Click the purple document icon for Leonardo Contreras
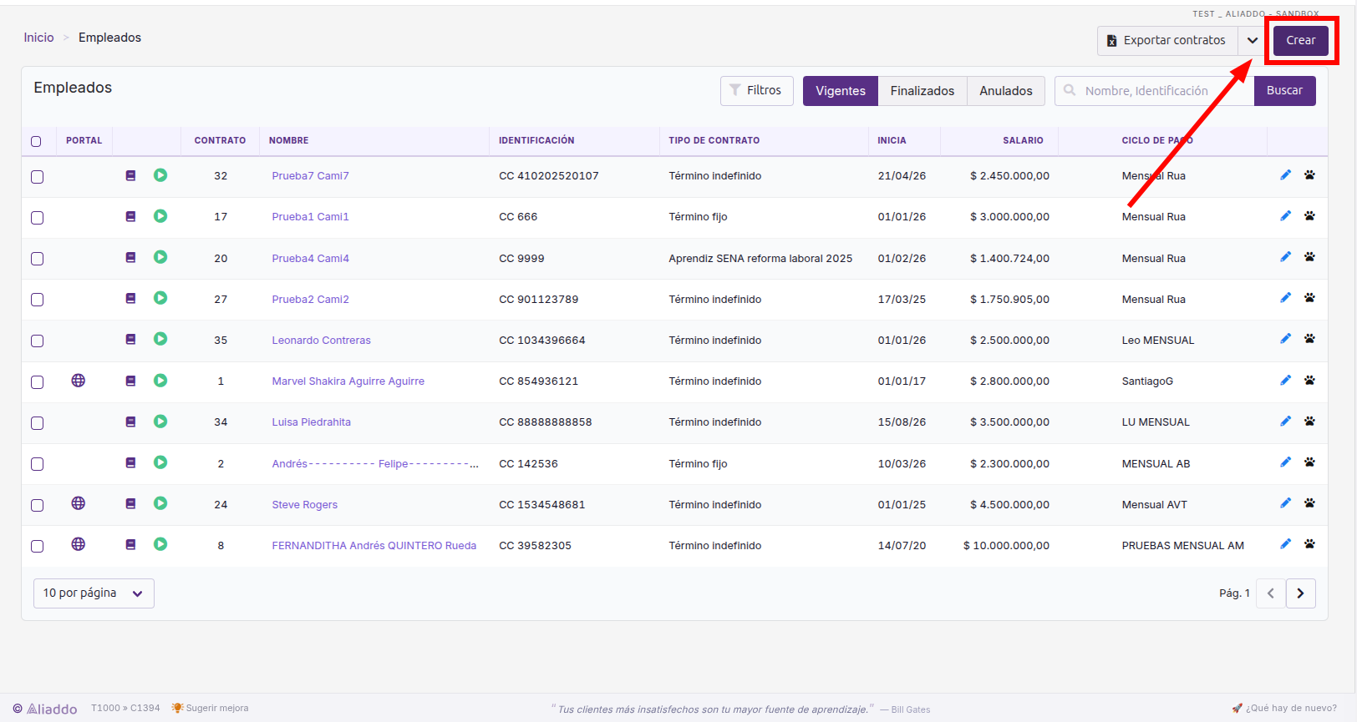The image size is (1357, 722). pyautogui.click(x=130, y=340)
